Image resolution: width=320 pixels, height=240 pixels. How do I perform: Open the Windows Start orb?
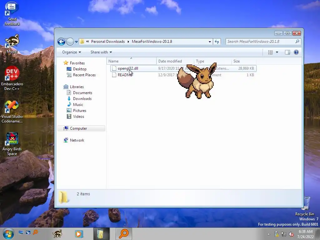(8, 234)
